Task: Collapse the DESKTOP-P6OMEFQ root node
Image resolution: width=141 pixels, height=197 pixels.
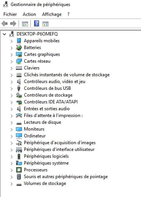Action: coord(5,34)
